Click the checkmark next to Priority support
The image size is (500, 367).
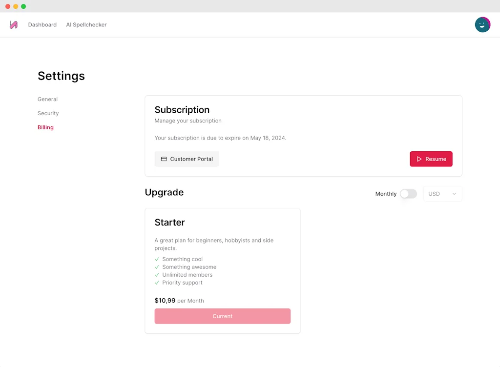[x=157, y=283]
